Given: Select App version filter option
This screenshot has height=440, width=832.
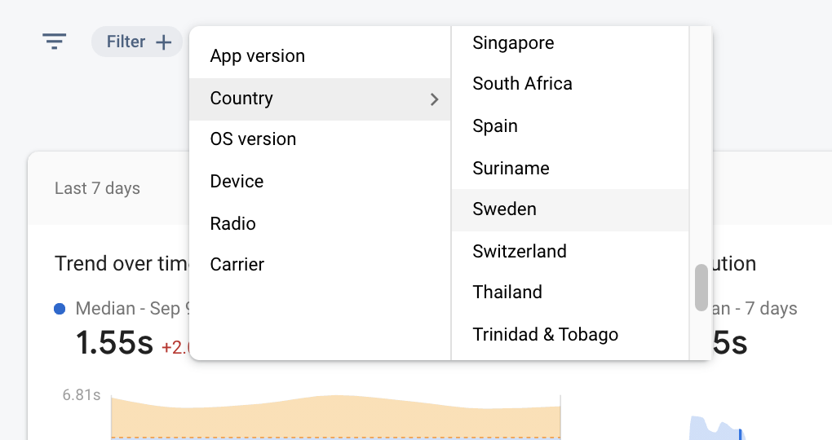Looking at the screenshot, I should 320,56.
